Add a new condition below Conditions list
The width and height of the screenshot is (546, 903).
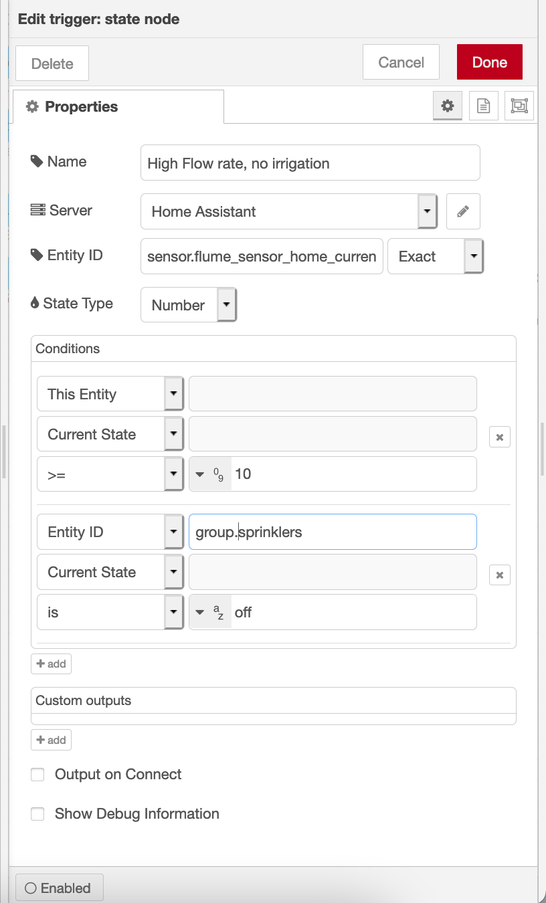pyautogui.click(x=51, y=664)
